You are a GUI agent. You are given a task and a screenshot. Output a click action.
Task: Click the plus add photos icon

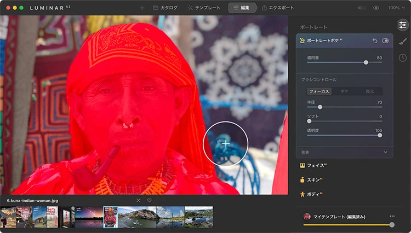[x=142, y=8]
